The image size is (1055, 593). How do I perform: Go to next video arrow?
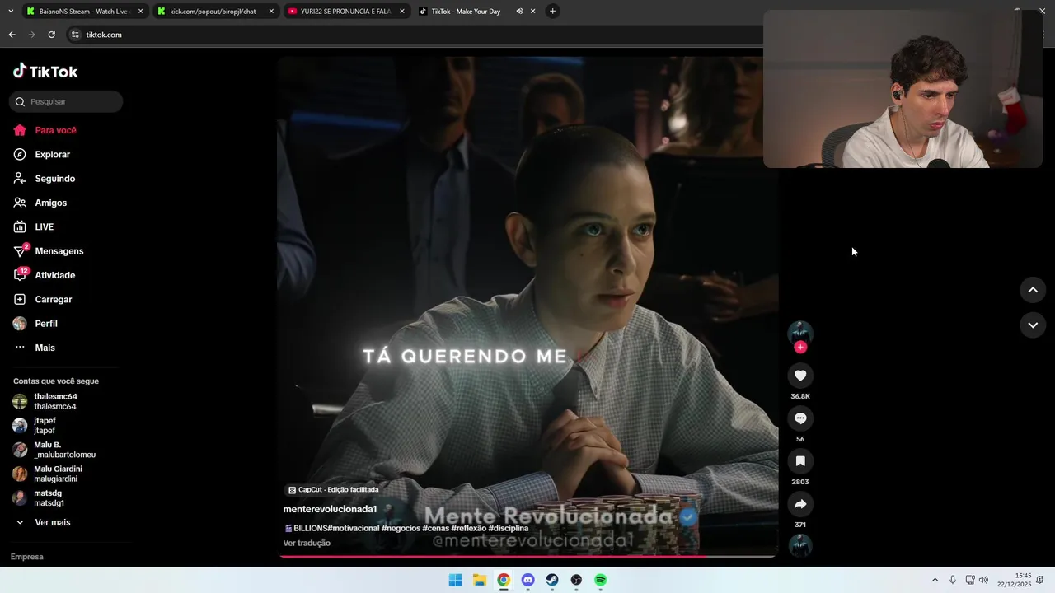coord(1033,325)
